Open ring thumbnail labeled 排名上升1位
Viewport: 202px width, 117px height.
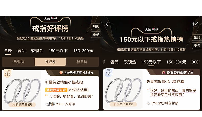[123, 90]
